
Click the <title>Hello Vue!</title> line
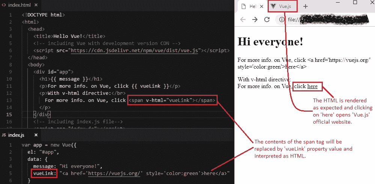69,36
